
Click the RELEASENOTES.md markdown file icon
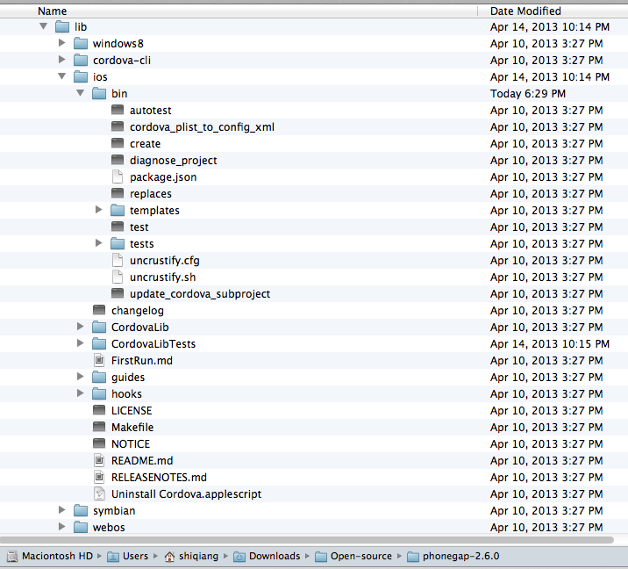coord(99,477)
